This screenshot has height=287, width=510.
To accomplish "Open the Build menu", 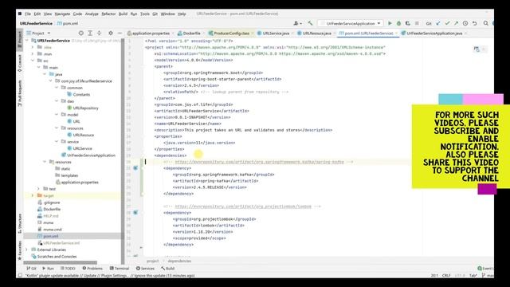I will pyautogui.click(x=123, y=14).
